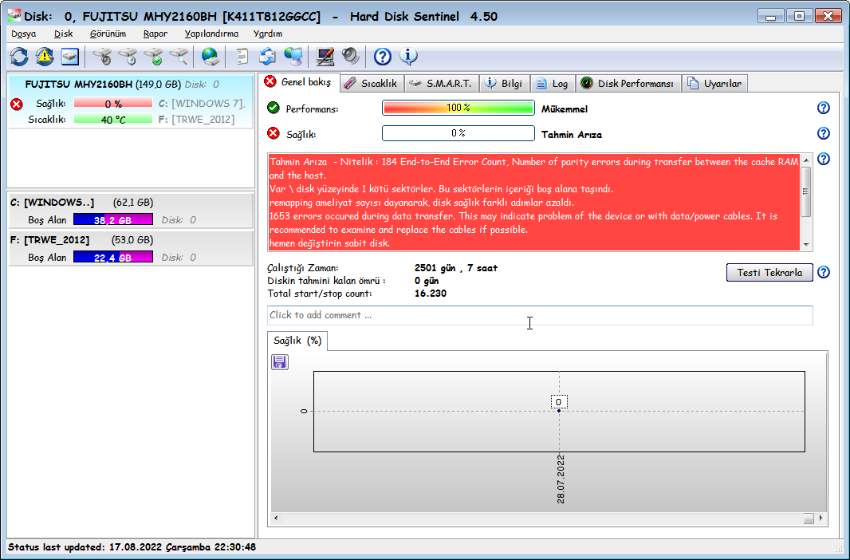Click the help icon next to Testi Tekrarla

[x=824, y=272]
